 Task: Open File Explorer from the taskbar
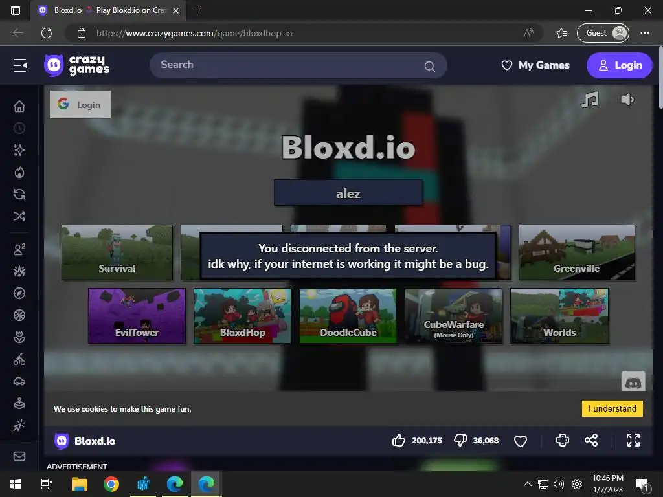click(80, 484)
